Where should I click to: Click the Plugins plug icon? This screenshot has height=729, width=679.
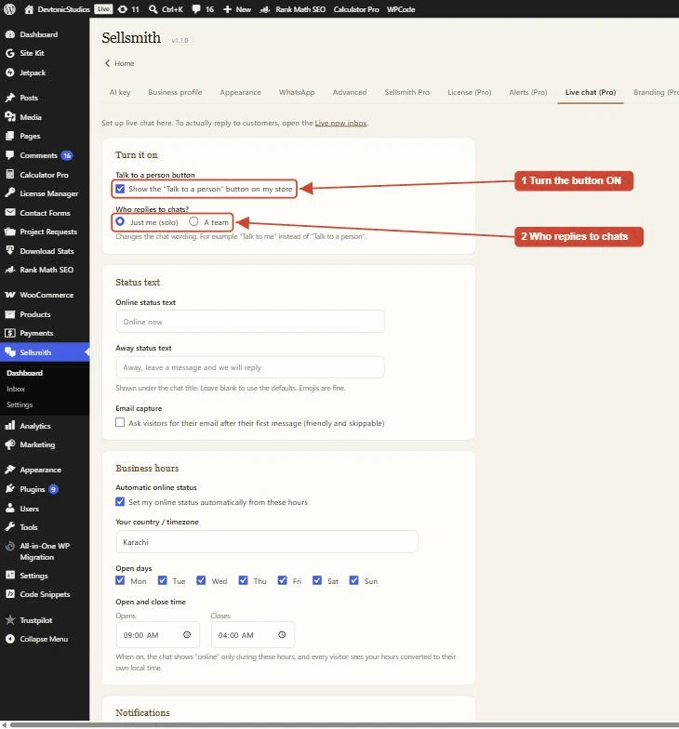9,489
